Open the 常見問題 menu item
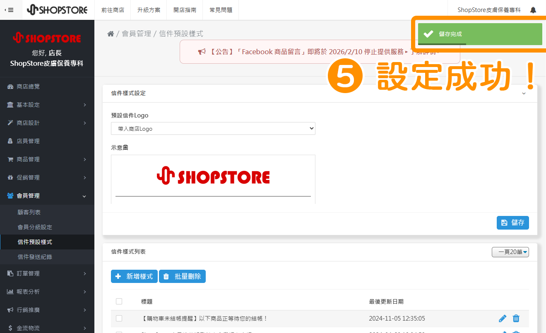This screenshot has width=546, height=333. click(x=220, y=10)
